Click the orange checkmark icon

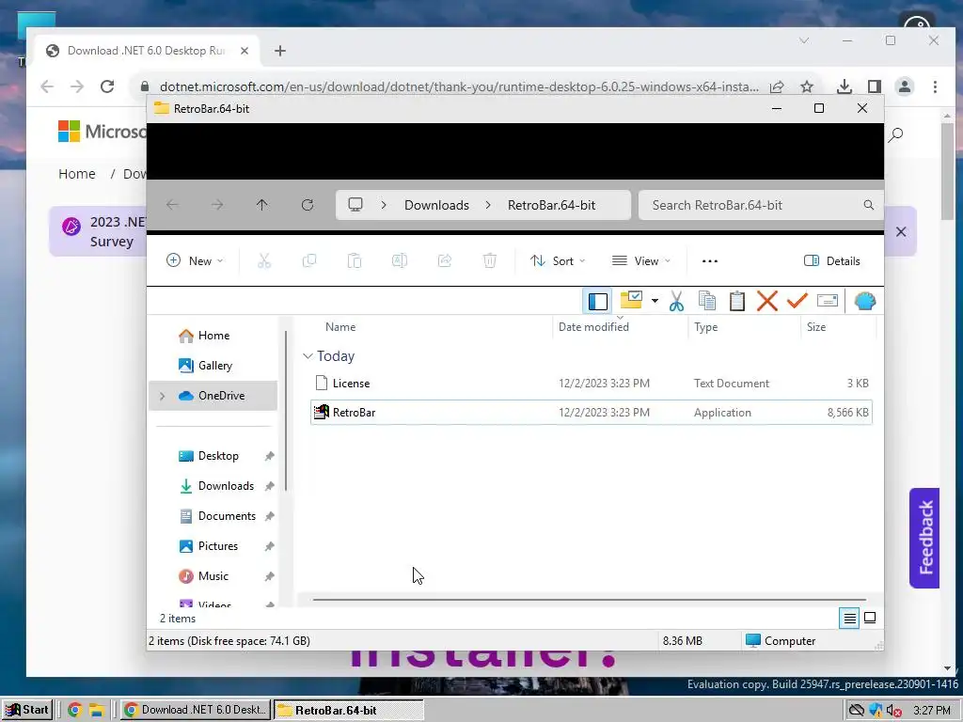point(797,301)
